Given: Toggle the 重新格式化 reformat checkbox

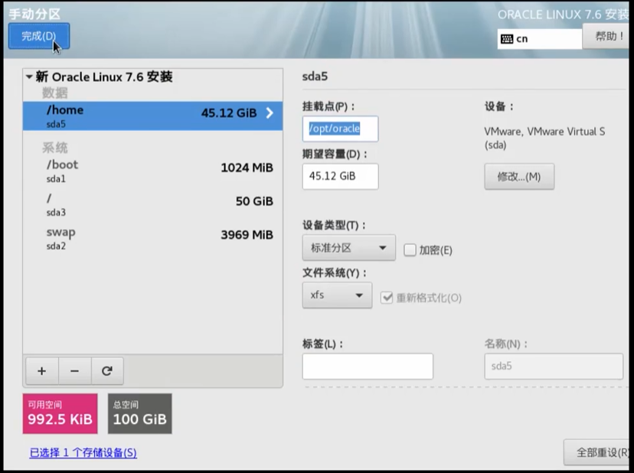Looking at the screenshot, I should 387,298.
